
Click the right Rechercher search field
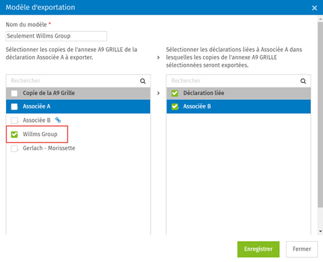pyautogui.click(x=239, y=81)
